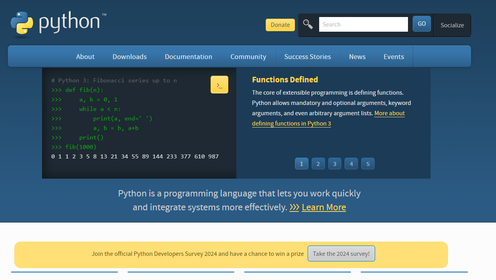Open the News menu
Image resolution: width=496 pixels, height=280 pixels.
point(357,57)
